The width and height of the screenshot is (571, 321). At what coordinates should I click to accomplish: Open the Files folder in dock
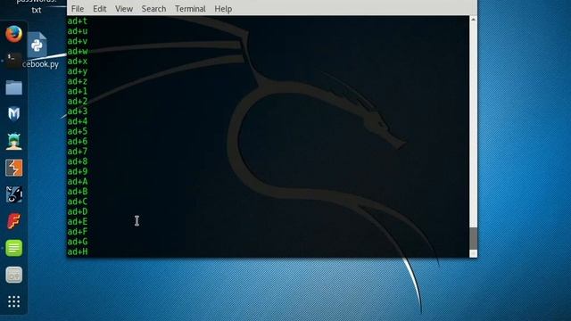click(x=14, y=87)
